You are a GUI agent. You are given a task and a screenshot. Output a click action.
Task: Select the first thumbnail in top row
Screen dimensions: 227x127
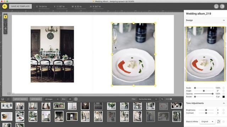coord(7,105)
